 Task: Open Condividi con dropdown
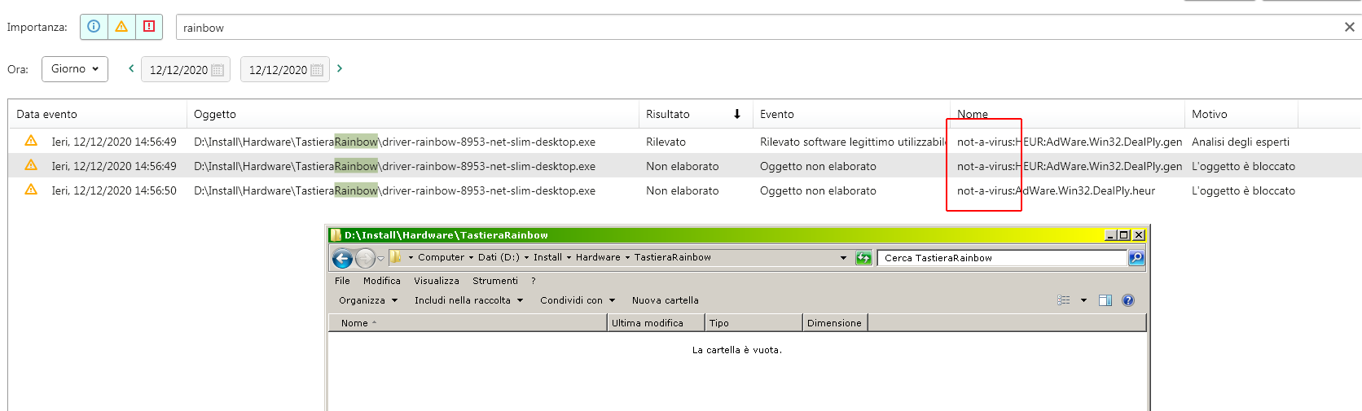578,300
